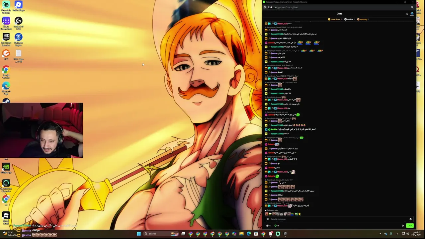
Task: Open volume control in system tray
Action: [407, 234]
